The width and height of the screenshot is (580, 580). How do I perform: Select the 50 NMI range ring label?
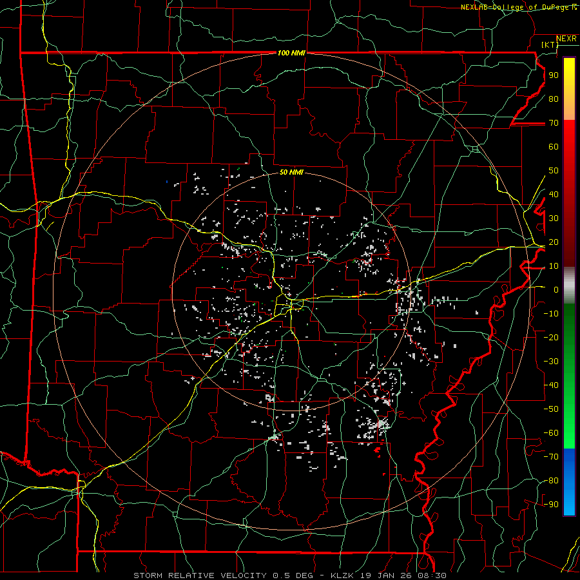(291, 172)
